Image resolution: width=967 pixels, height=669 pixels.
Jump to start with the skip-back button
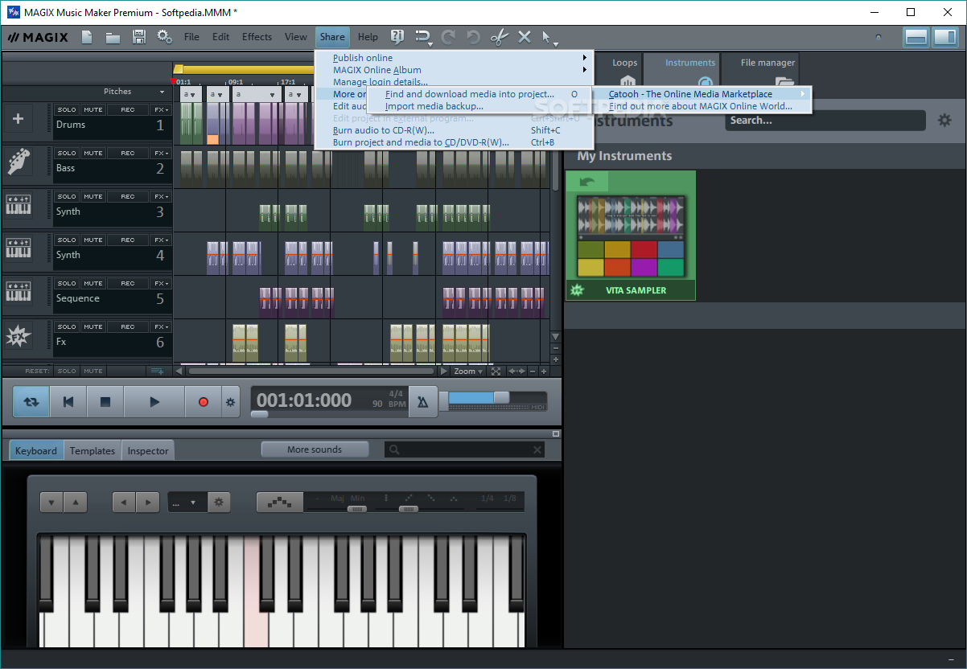click(x=68, y=402)
